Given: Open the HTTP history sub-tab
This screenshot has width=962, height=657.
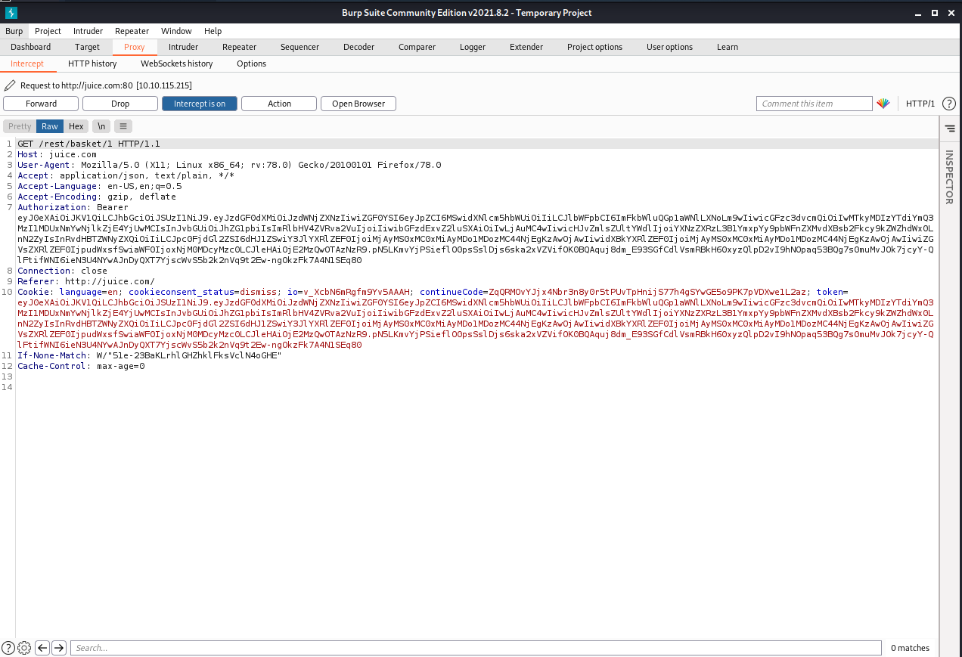Looking at the screenshot, I should (x=92, y=64).
